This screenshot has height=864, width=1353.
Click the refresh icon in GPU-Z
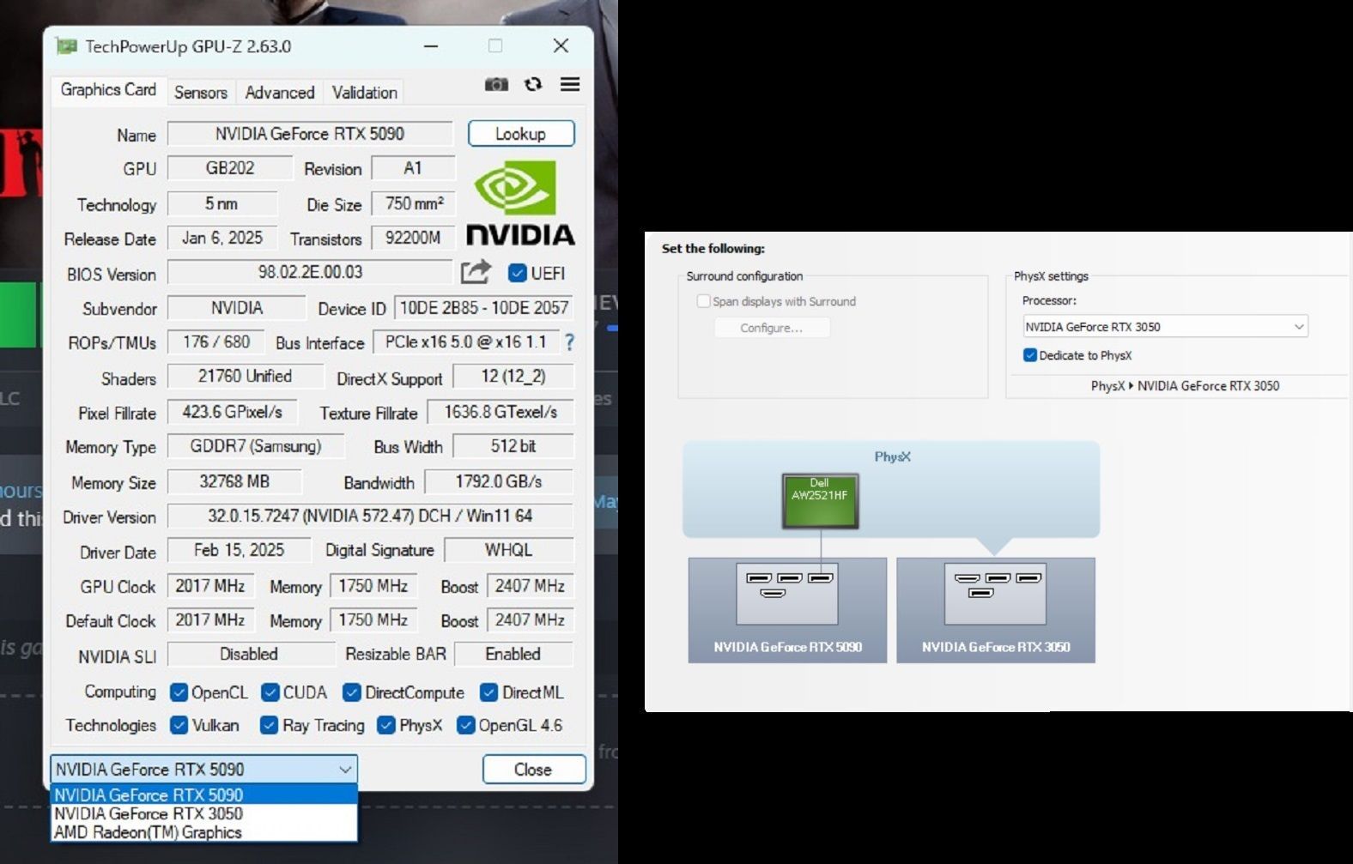coord(533,84)
